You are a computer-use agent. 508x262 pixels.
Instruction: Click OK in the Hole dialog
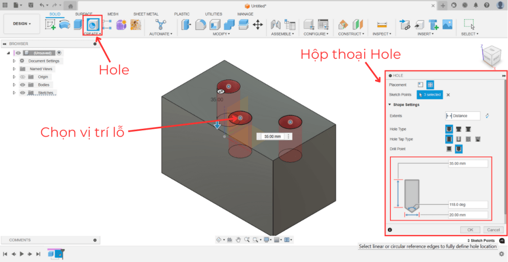470,230
